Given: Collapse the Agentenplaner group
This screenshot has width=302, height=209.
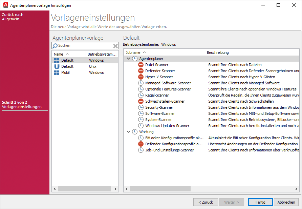Looking at the screenshot, I should point(128,59).
